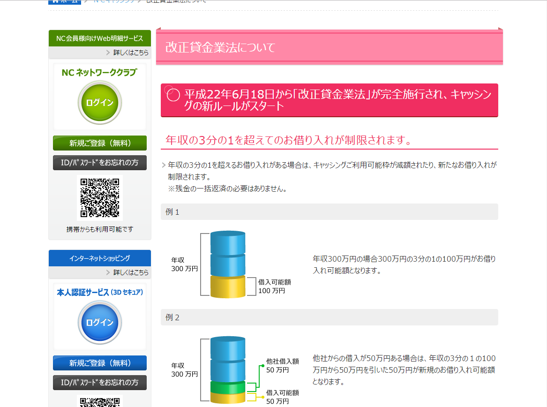
Task: Follow 詳しくはこちら link under Web明細サービス
Action: click(x=127, y=53)
